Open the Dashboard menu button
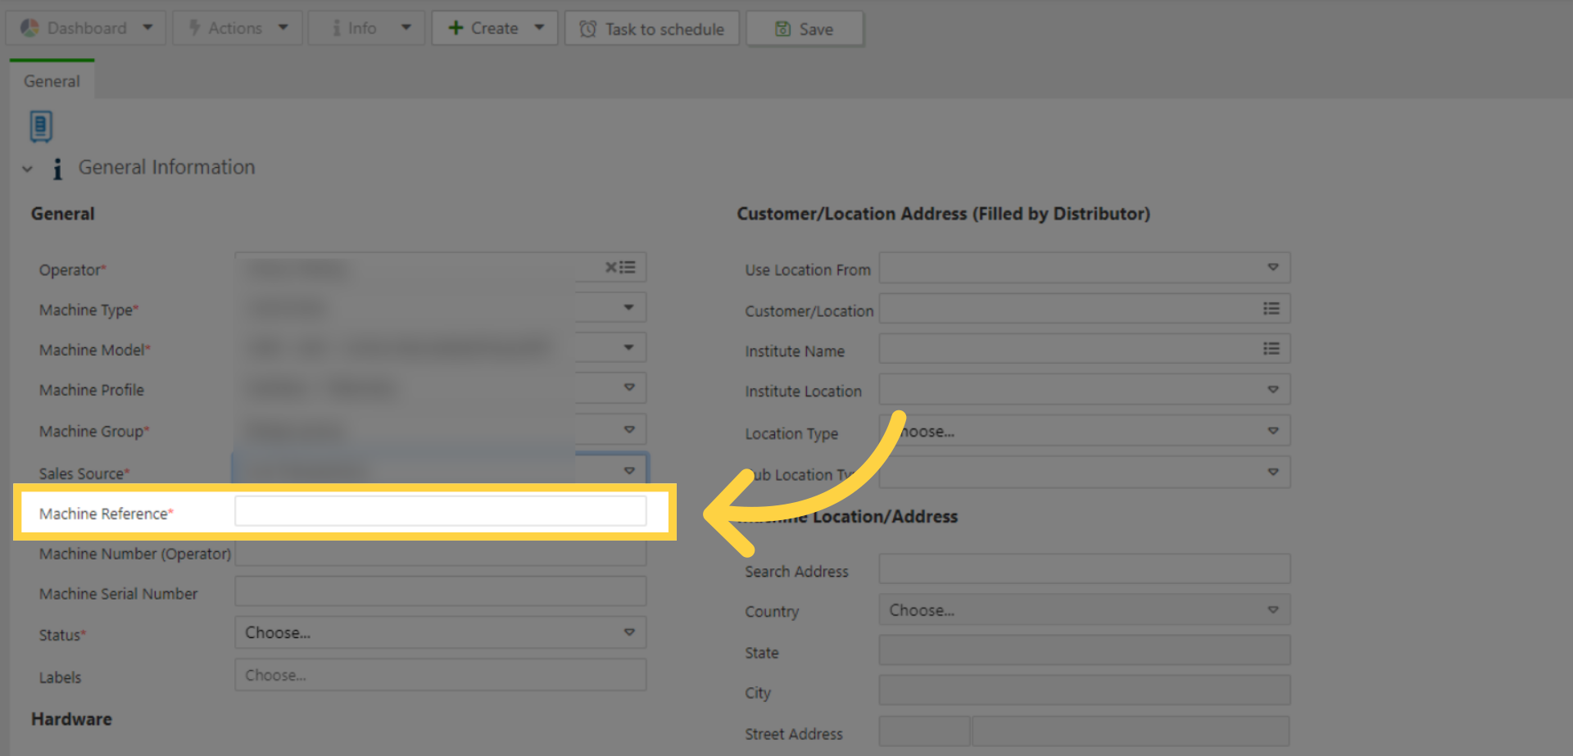 86,28
